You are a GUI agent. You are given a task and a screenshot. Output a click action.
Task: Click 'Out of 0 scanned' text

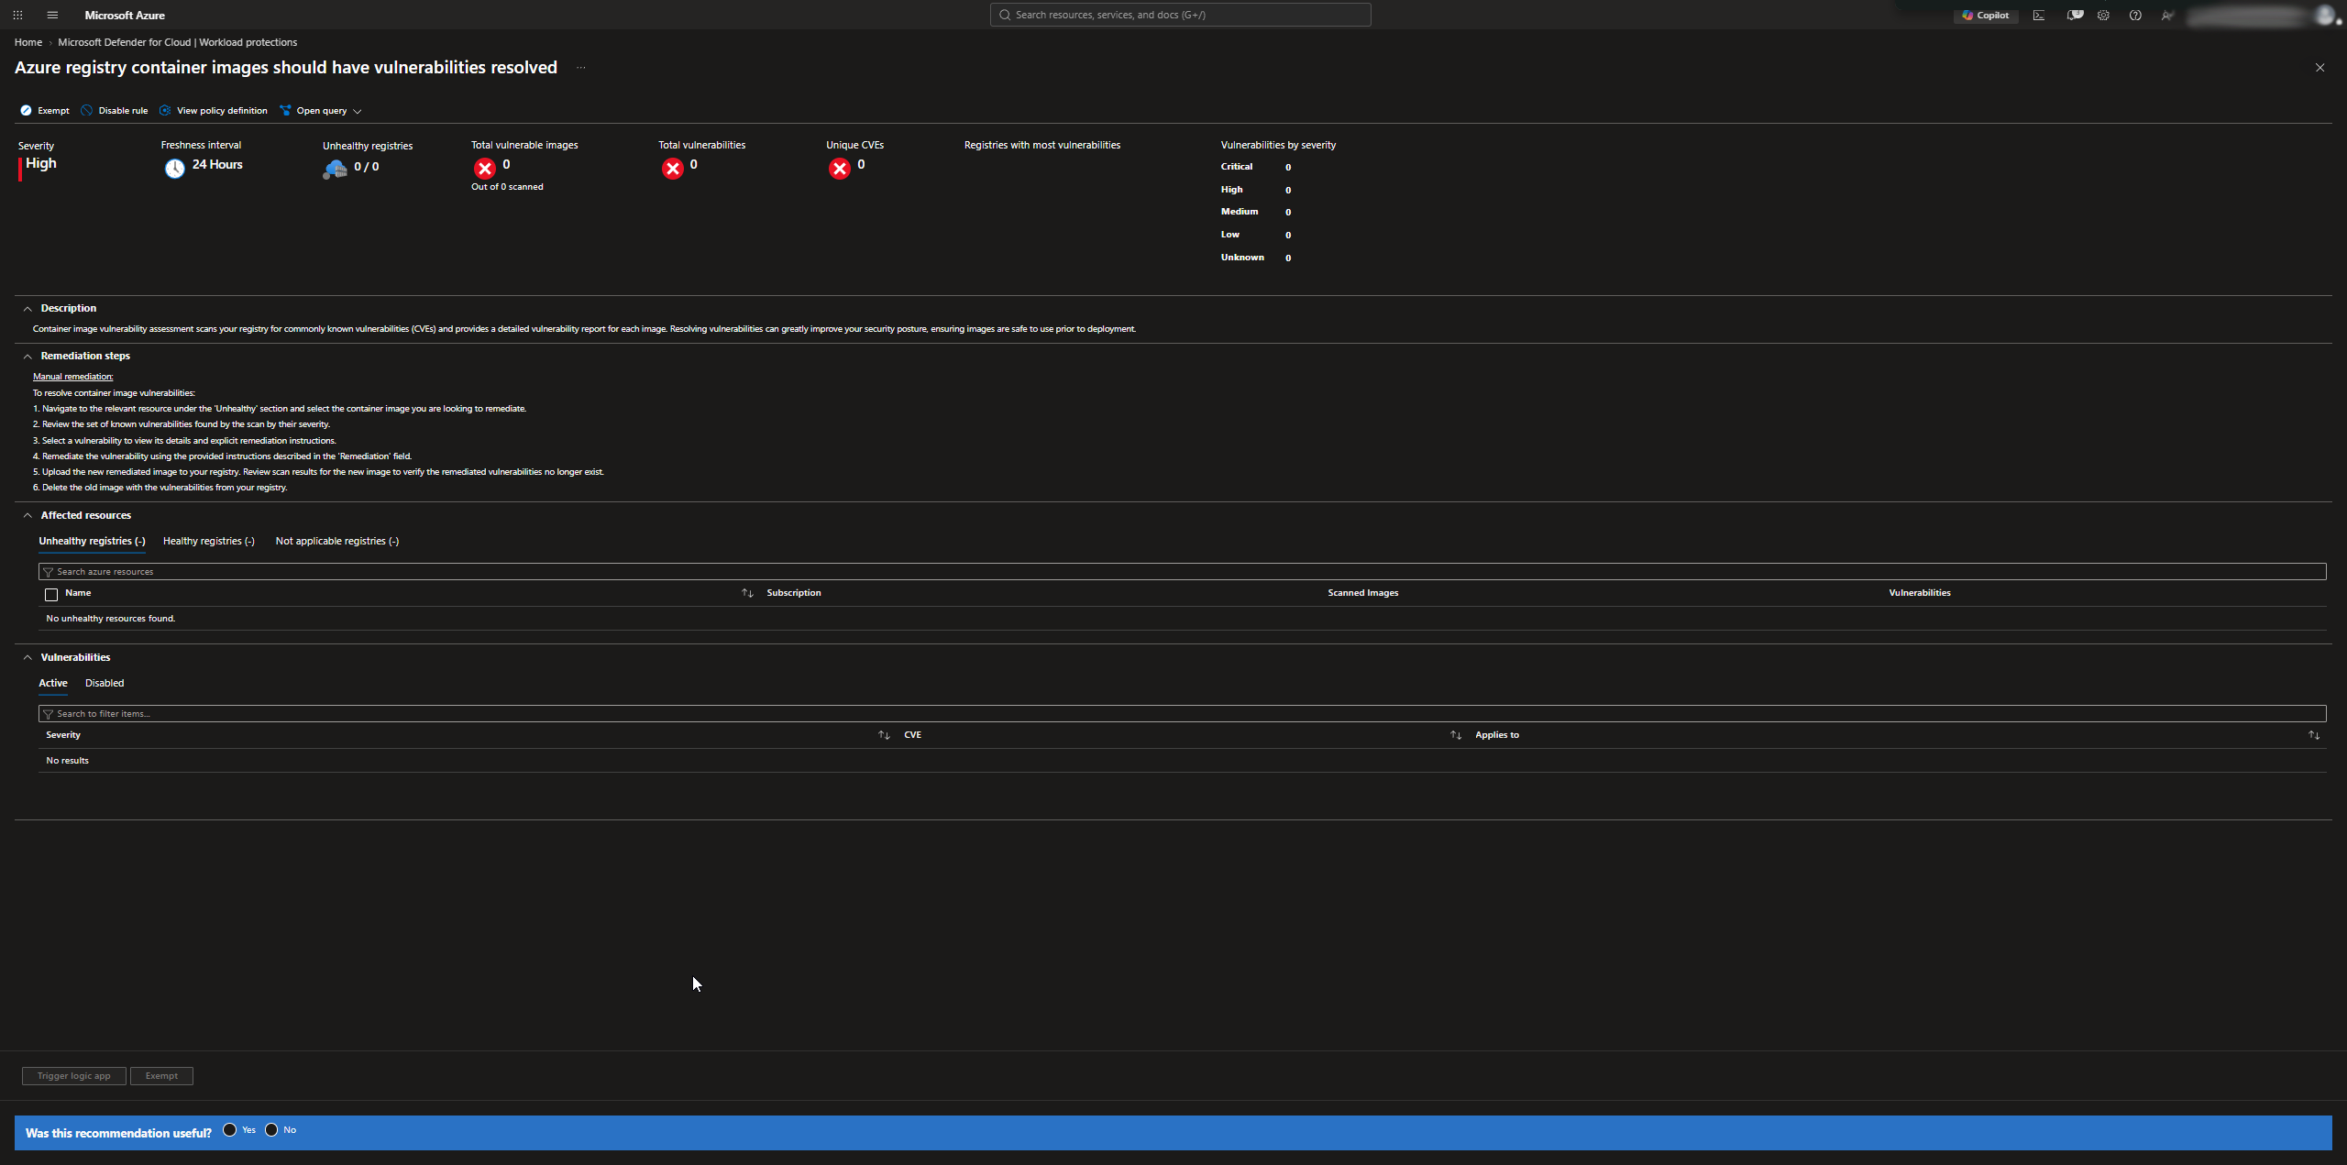pos(507,187)
